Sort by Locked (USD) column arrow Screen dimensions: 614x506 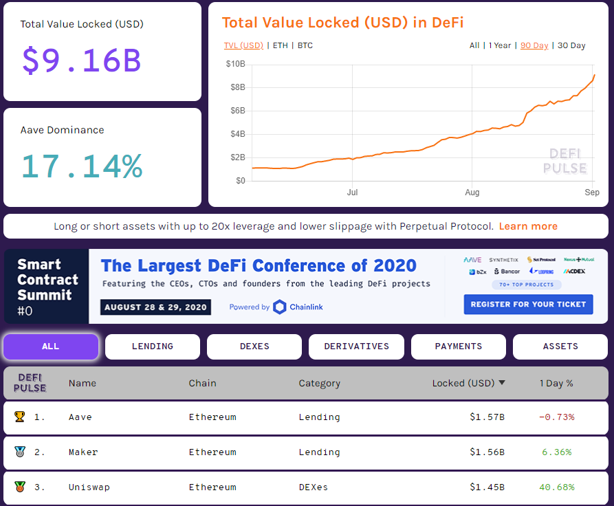[x=502, y=383]
